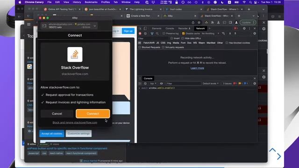Click the console Filter input field
The width and height of the screenshot is (299, 168).
184,84
